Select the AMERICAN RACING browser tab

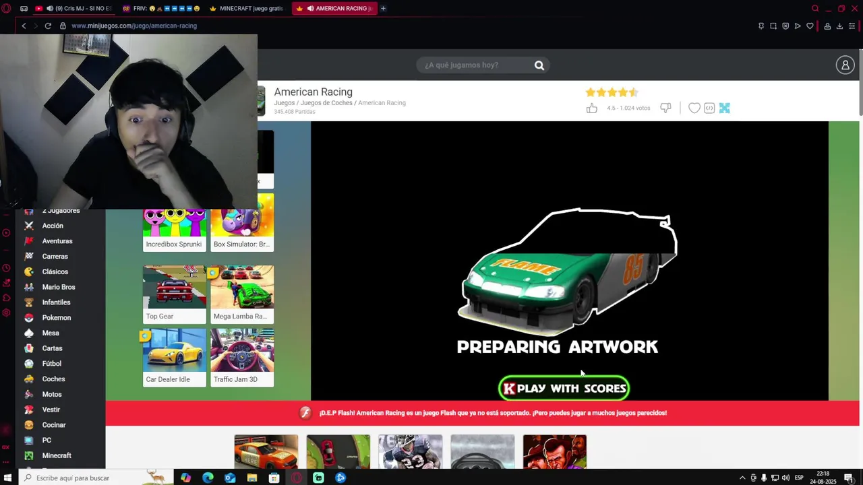tap(334, 8)
